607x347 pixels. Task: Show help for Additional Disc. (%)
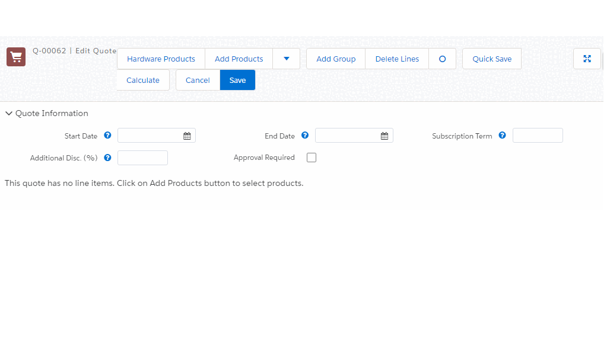pyautogui.click(x=107, y=158)
